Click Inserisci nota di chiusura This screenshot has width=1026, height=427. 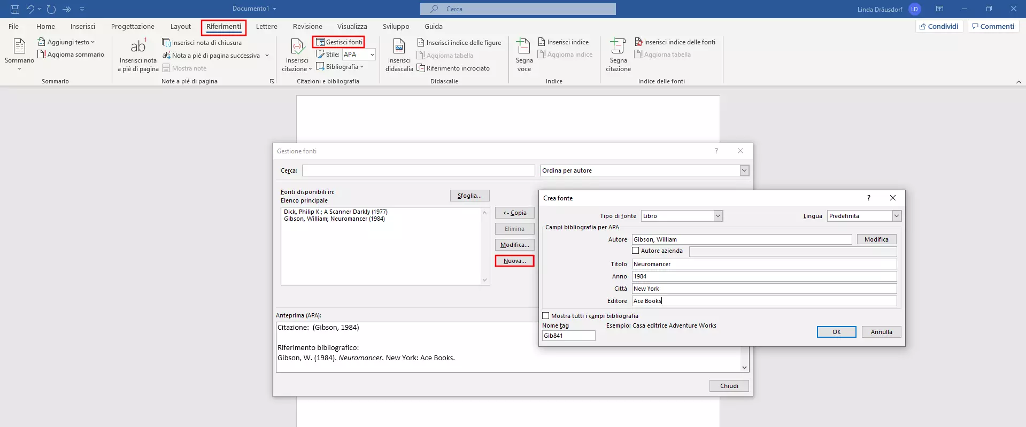pyautogui.click(x=202, y=43)
